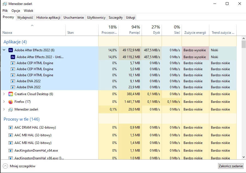Click the Adobe After Effects 2022 group icon
This screenshot has width=246, height=173.
point(10,50)
